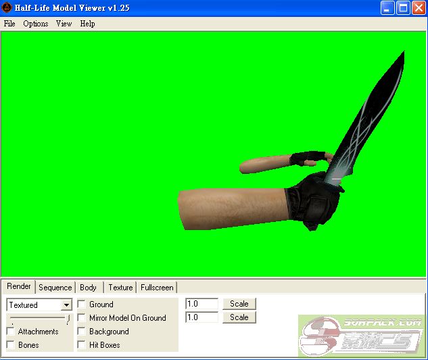Click the upper scale value input field
The width and height of the screenshot is (428, 360).
(201, 304)
